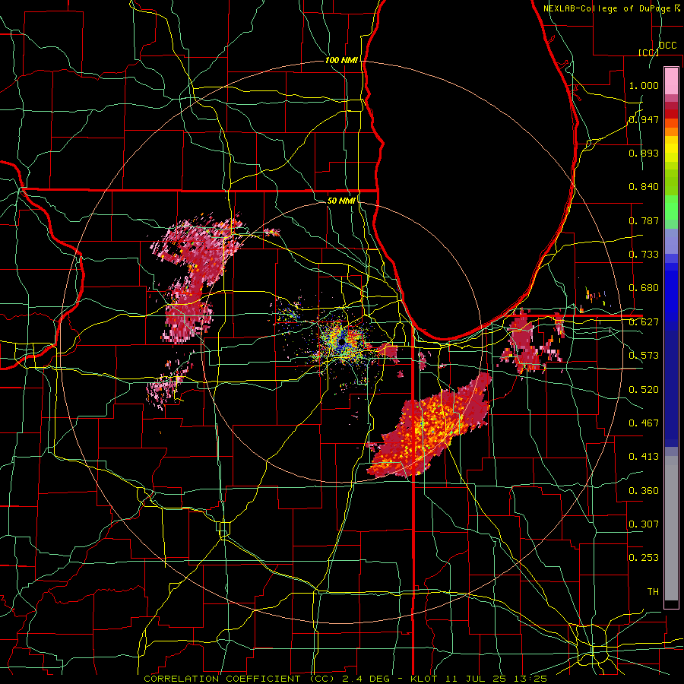Click the 0.787 scale value
The width and height of the screenshot is (684, 684).
click(644, 220)
